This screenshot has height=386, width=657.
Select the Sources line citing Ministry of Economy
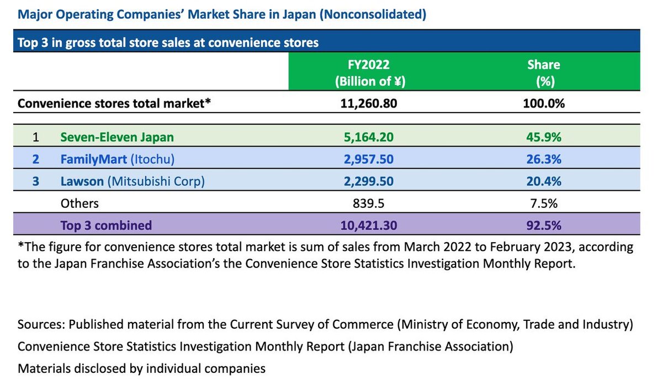point(325,324)
